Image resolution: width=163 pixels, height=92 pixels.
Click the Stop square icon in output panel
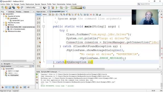click(37, 80)
